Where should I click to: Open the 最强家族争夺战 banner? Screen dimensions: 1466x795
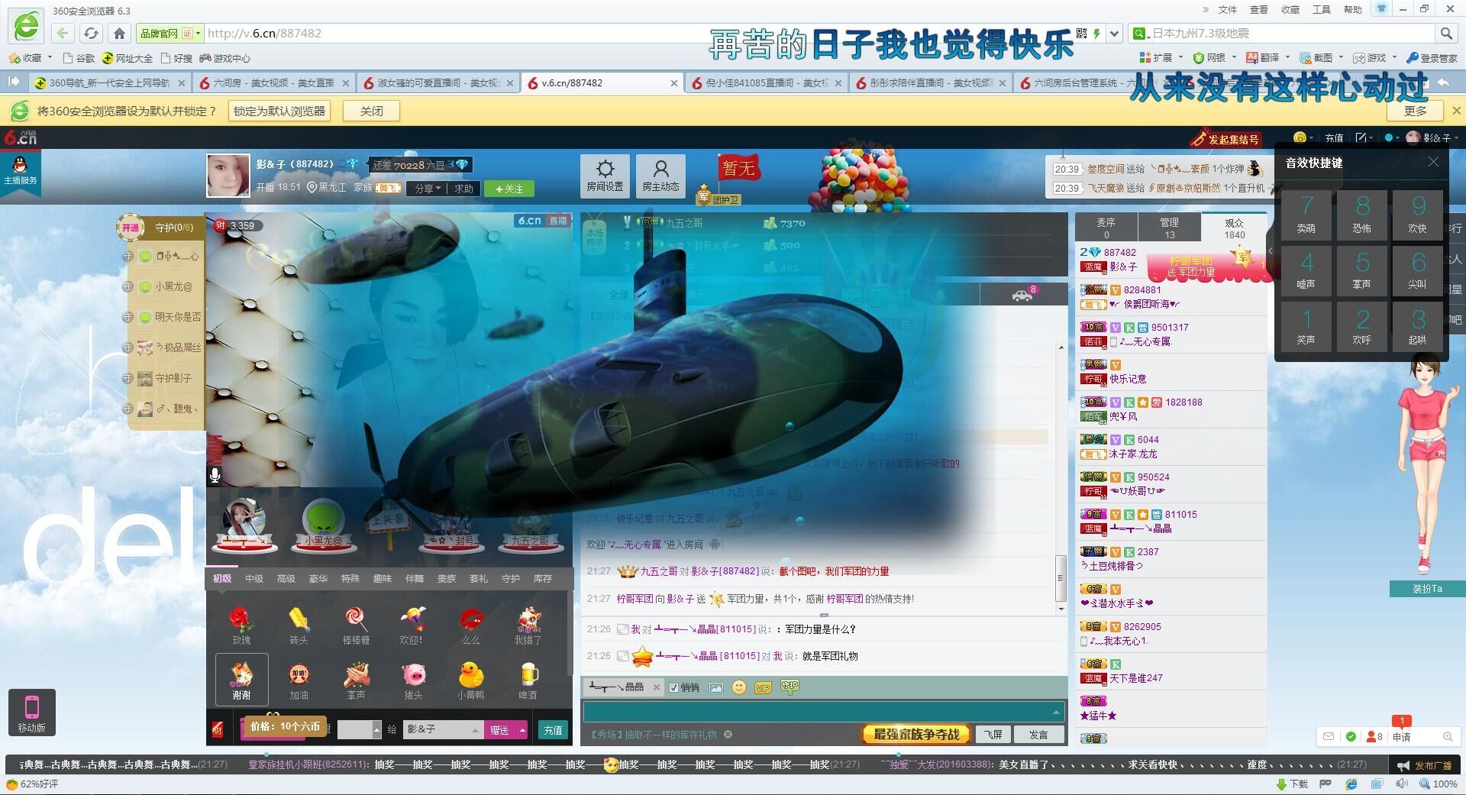[x=915, y=734]
